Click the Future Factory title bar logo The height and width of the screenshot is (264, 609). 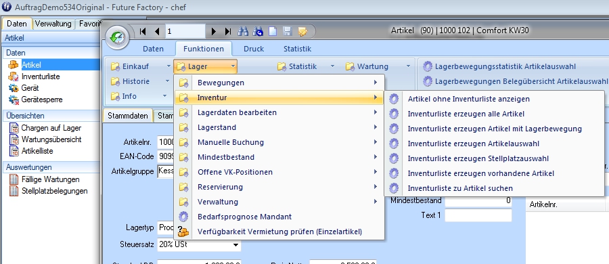pyautogui.click(x=7, y=7)
